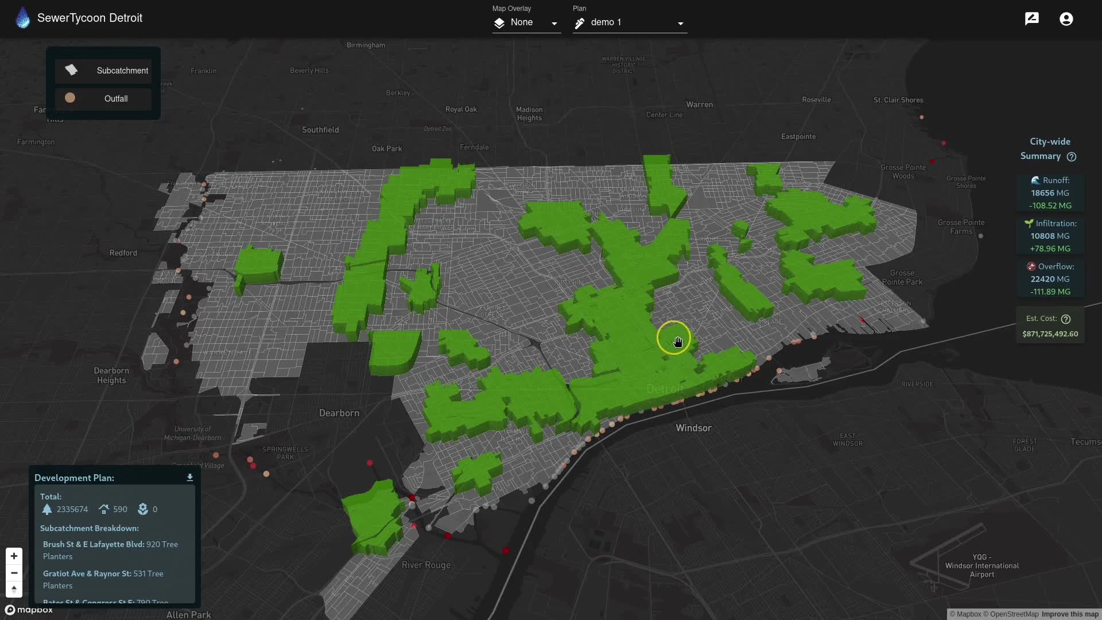The width and height of the screenshot is (1102, 620).
Task: Click the Outfall tan color circle
Action: point(70,98)
